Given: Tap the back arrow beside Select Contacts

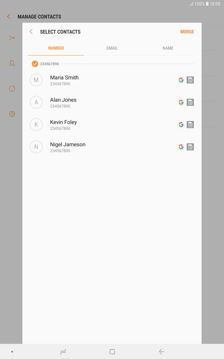Looking at the screenshot, I should tap(31, 32).
